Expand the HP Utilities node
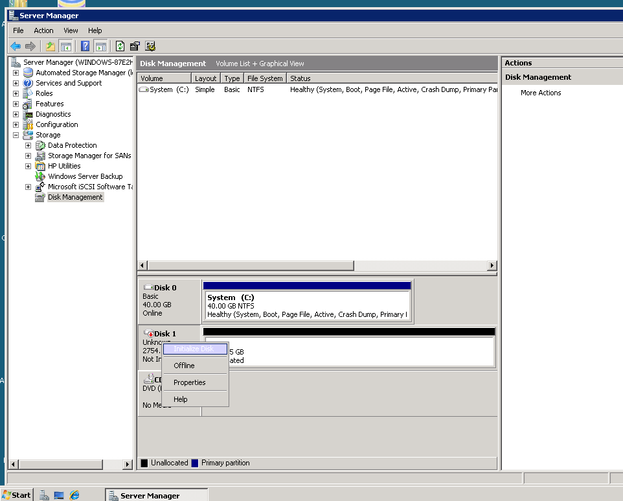Viewport: 623px width, 501px height. pos(28,166)
